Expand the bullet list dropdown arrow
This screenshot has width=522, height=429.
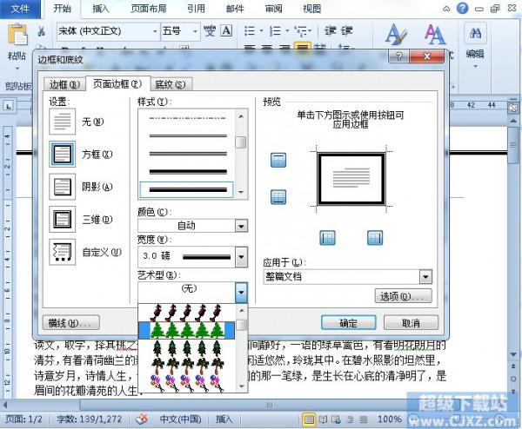(x=261, y=31)
